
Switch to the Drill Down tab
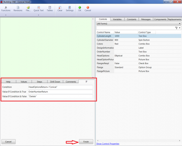click(x=55, y=82)
